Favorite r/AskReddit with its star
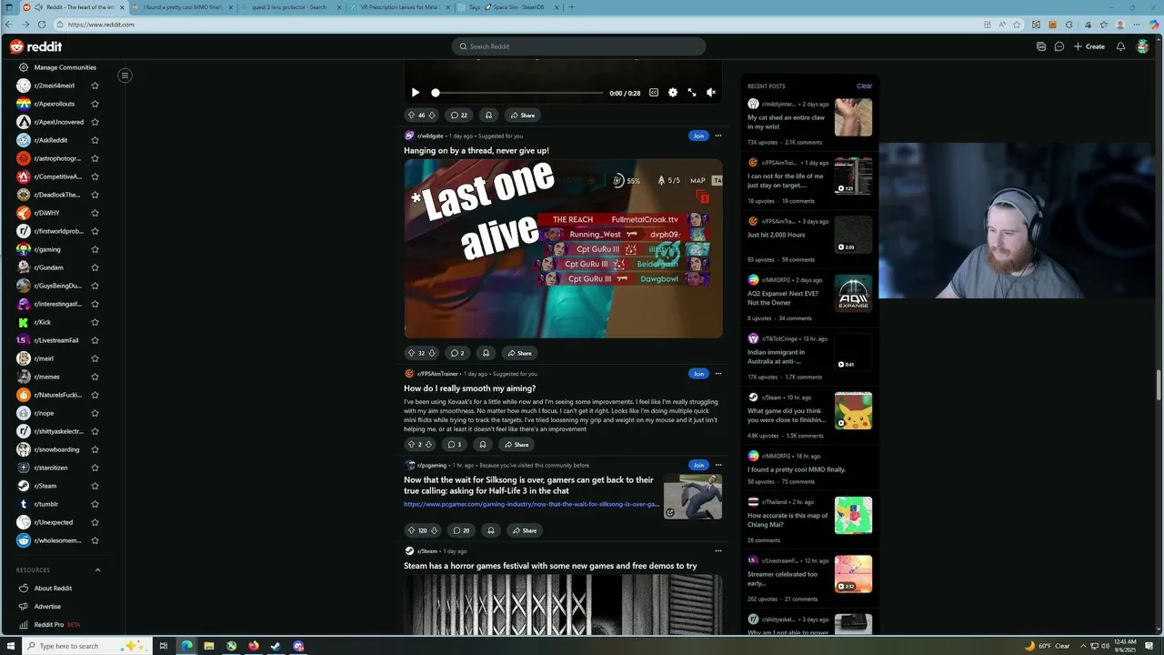This screenshot has width=1164, height=655. pyautogui.click(x=95, y=140)
